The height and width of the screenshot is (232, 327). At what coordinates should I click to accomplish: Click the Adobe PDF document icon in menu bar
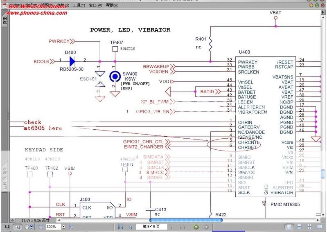5,5
